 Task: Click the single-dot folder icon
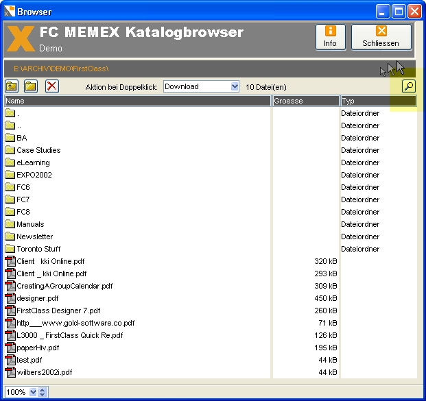(x=10, y=113)
